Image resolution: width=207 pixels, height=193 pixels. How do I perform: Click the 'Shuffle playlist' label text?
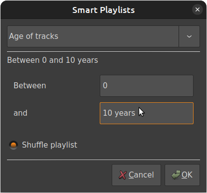point(49,145)
